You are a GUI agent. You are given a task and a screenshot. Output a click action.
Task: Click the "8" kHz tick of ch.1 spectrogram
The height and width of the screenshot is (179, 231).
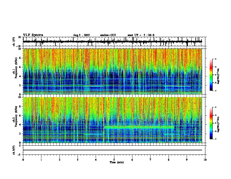(x=21, y=58)
